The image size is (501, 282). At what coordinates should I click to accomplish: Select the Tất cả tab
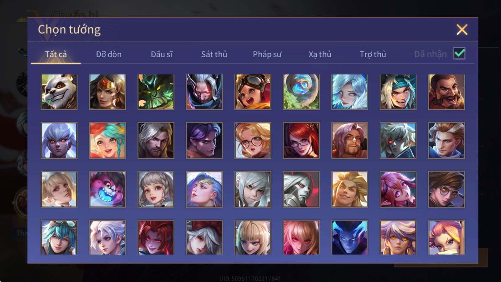(56, 54)
